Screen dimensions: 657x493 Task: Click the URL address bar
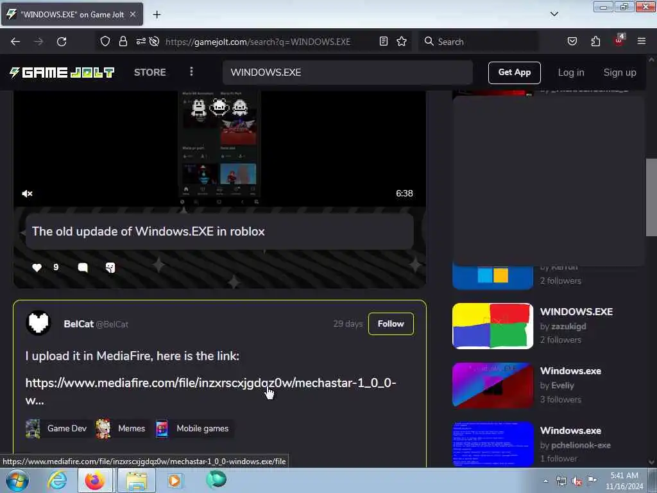258,42
